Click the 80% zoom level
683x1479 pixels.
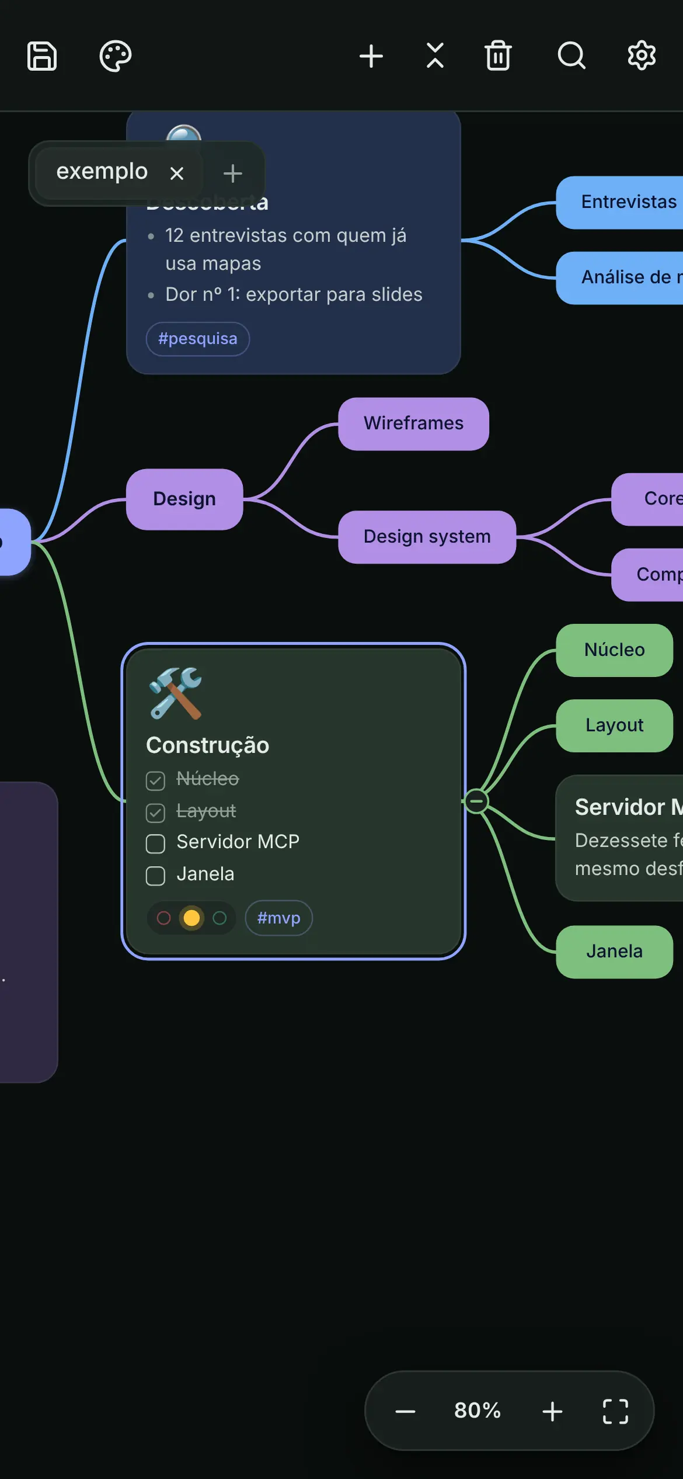tap(478, 1410)
